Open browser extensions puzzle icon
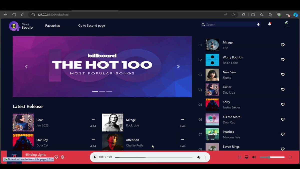The width and height of the screenshot is (300, 169). pos(244,15)
